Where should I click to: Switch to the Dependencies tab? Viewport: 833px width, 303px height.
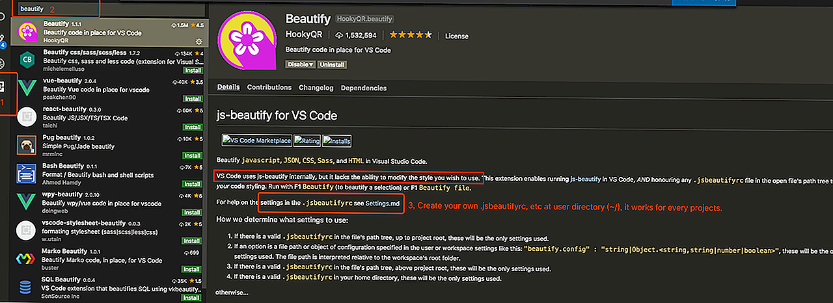point(363,88)
